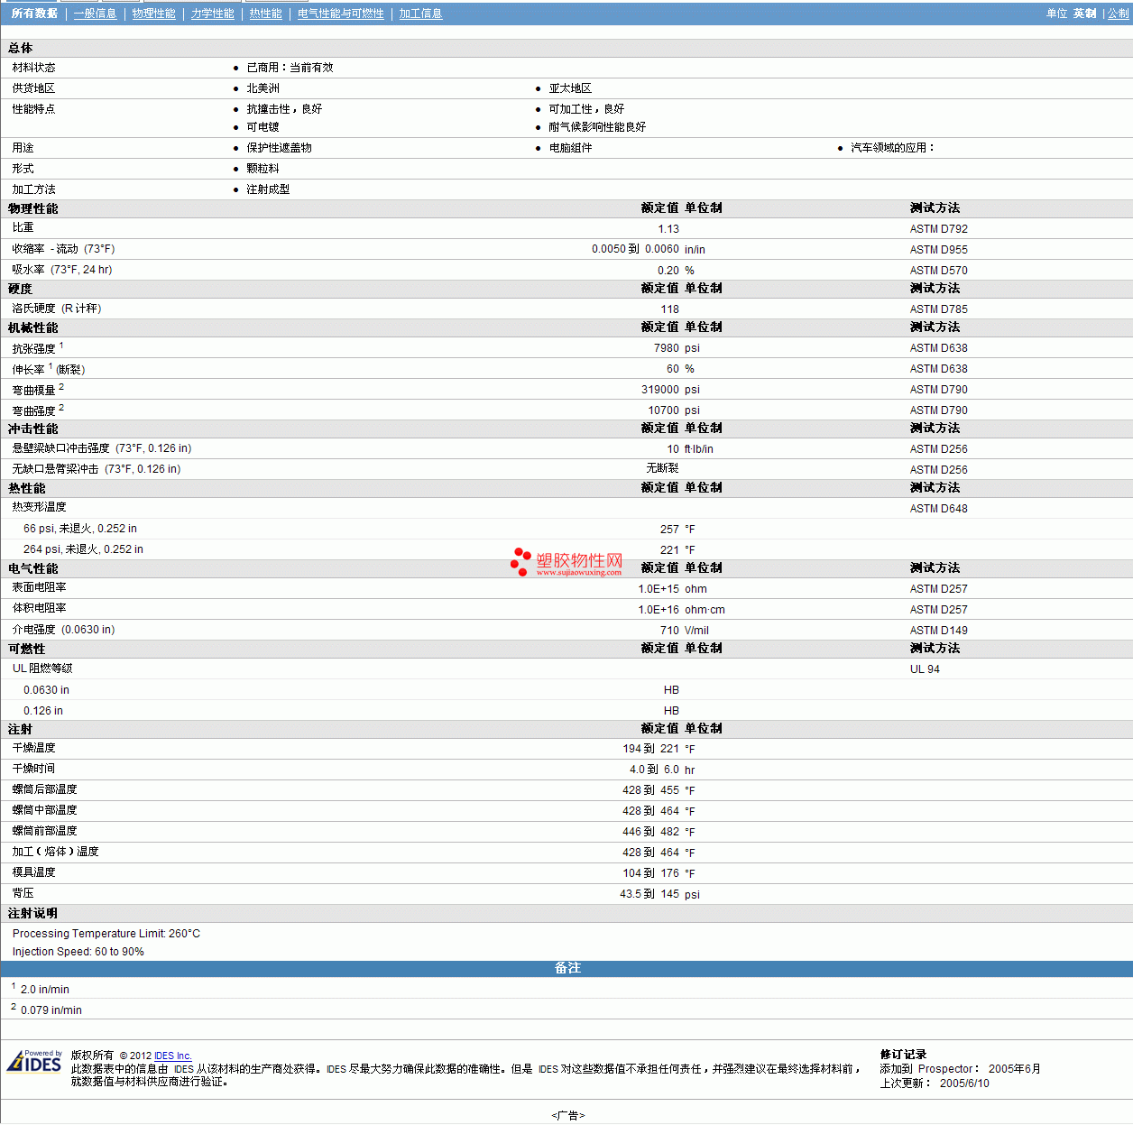Select the 可电镀 feature text
Screen dimensions: 1133x1125
(263, 127)
